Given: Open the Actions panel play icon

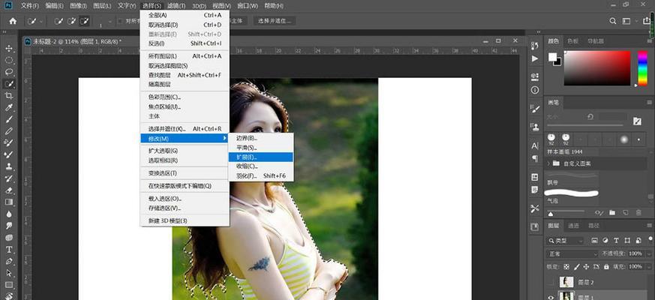Looking at the screenshot, I should [535, 58].
